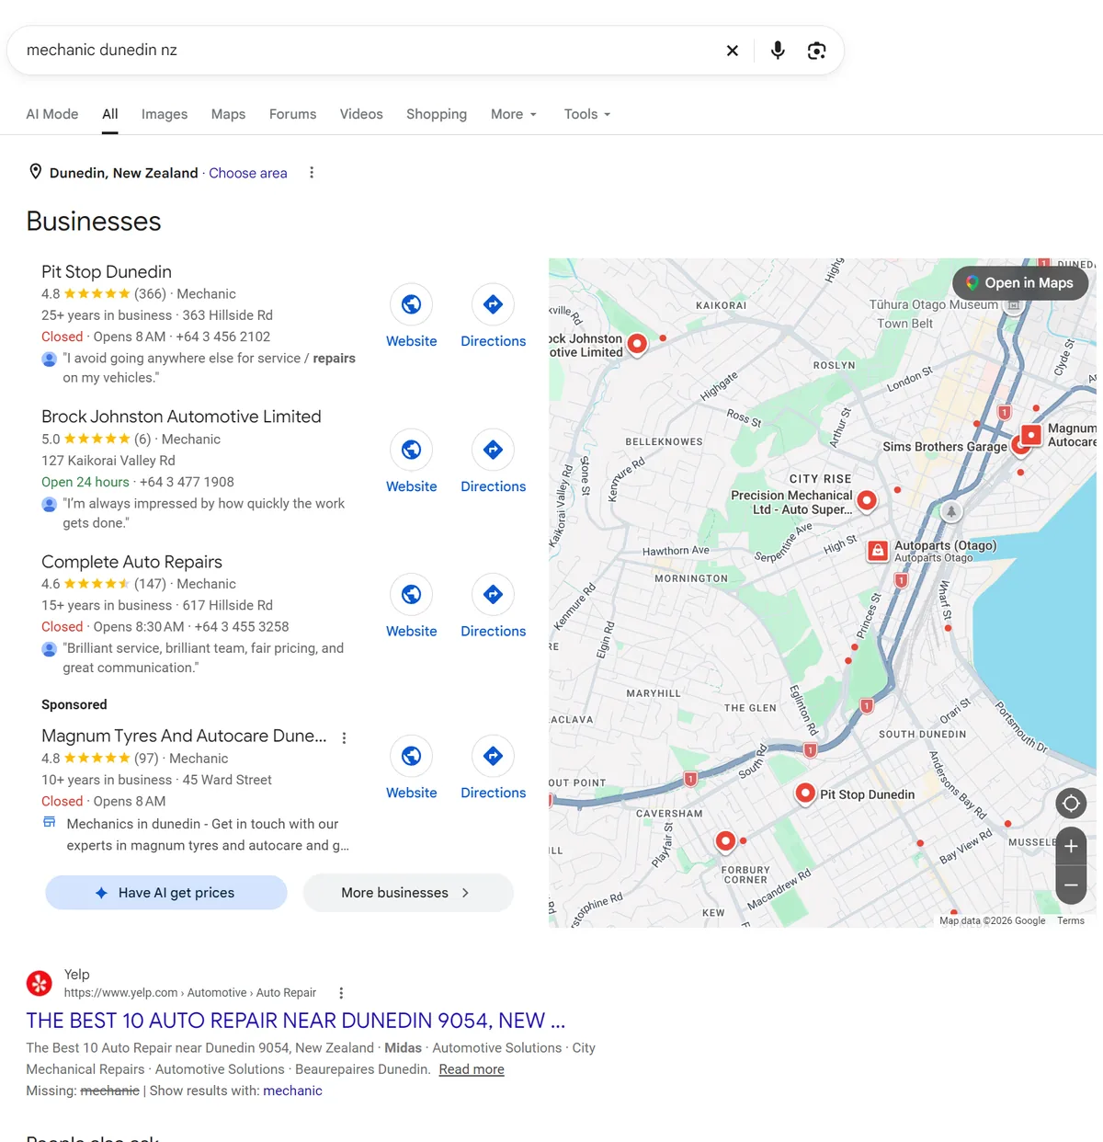Zoom in on the map
This screenshot has width=1103, height=1142.
pos(1071,846)
